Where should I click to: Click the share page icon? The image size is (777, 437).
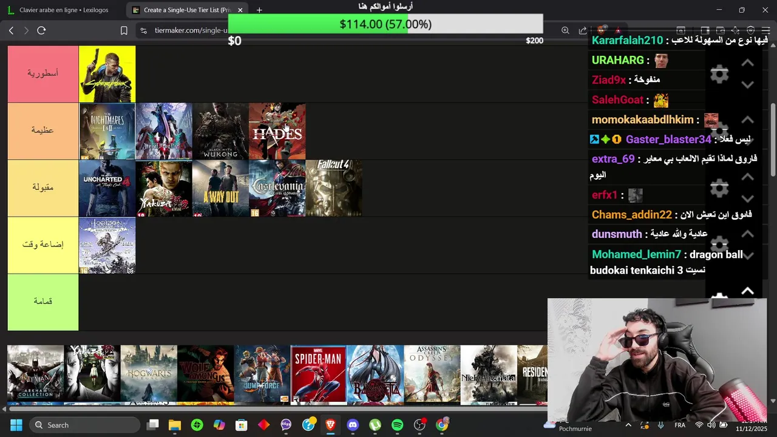click(583, 30)
